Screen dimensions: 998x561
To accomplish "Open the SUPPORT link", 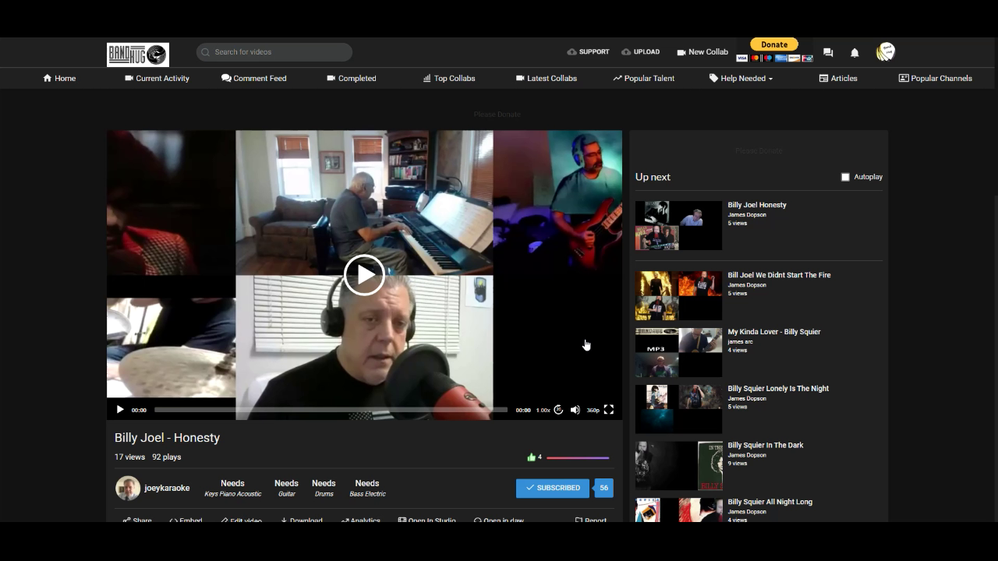I will [588, 52].
